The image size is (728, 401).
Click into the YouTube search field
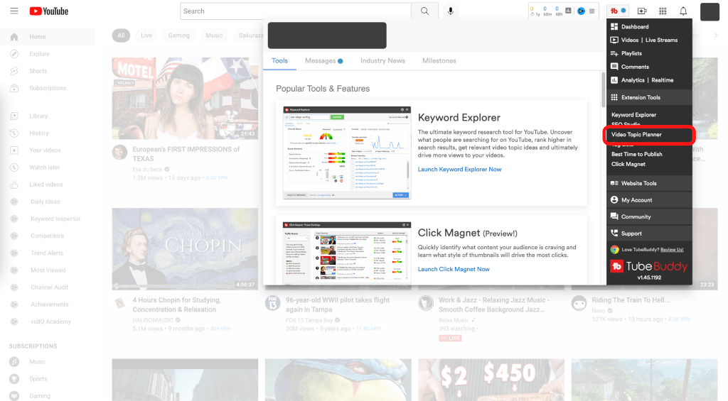pos(295,11)
